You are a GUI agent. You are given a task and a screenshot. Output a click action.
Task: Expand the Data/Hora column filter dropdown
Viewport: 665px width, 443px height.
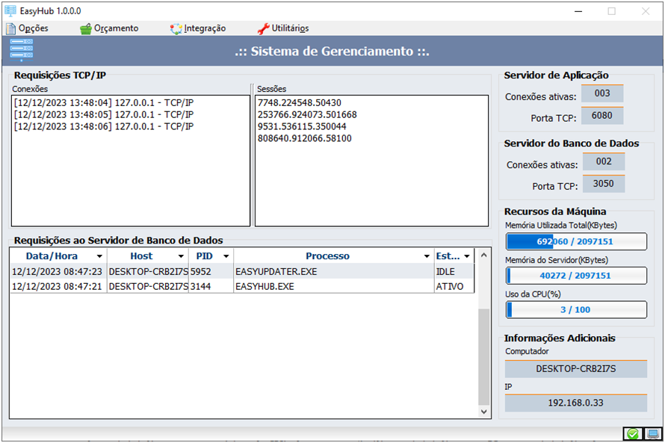[99, 256]
